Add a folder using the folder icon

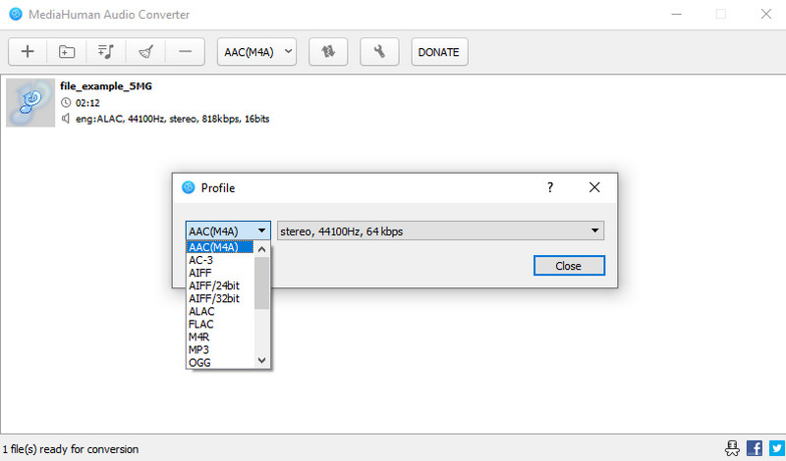click(67, 52)
